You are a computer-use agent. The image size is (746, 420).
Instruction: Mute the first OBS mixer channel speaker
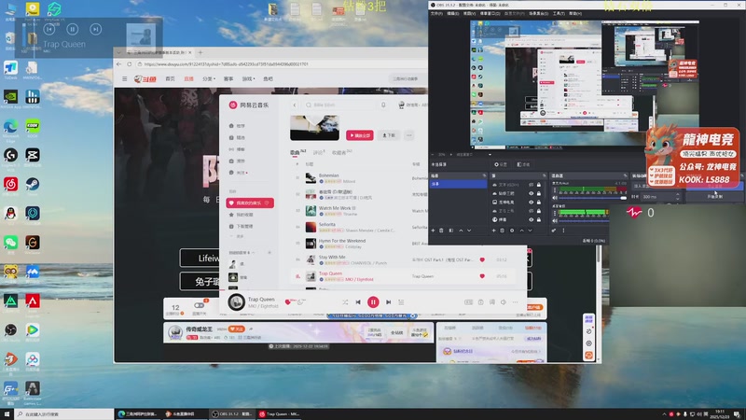555,198
